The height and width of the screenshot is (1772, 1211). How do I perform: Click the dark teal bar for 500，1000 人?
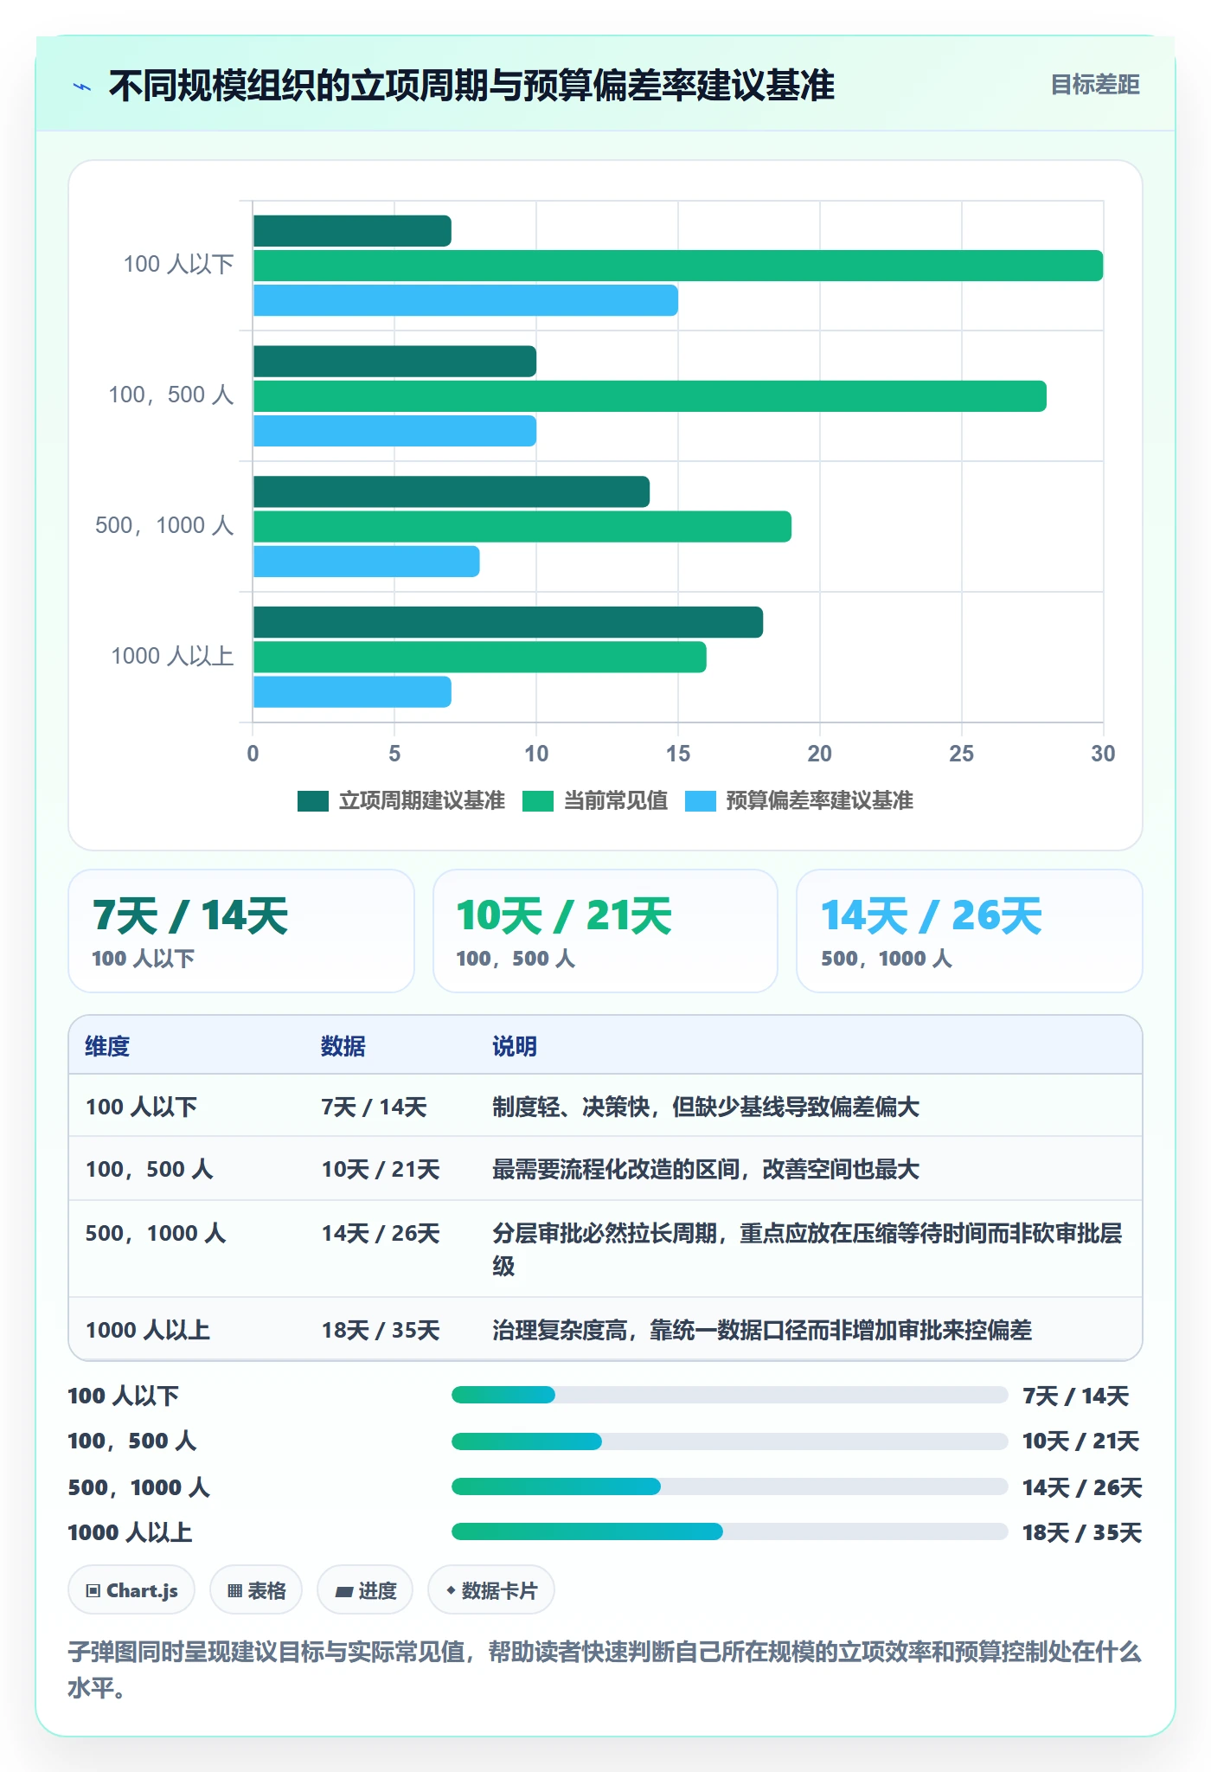pos(452,491)
